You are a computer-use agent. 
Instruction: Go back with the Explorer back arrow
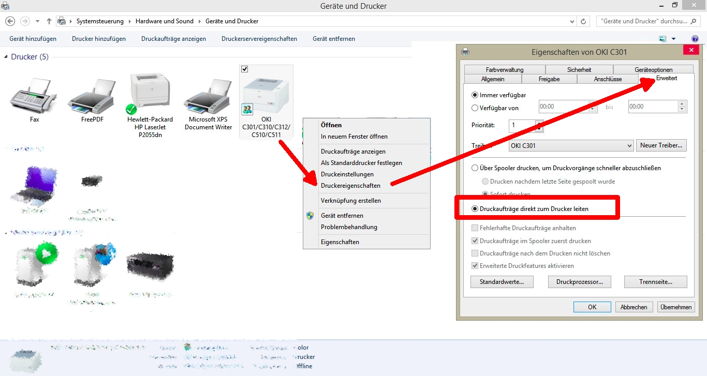tap(10, 21)
